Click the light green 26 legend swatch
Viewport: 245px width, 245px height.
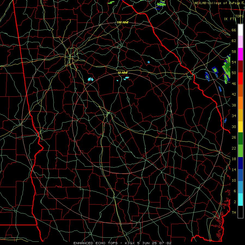pos(240,151)
